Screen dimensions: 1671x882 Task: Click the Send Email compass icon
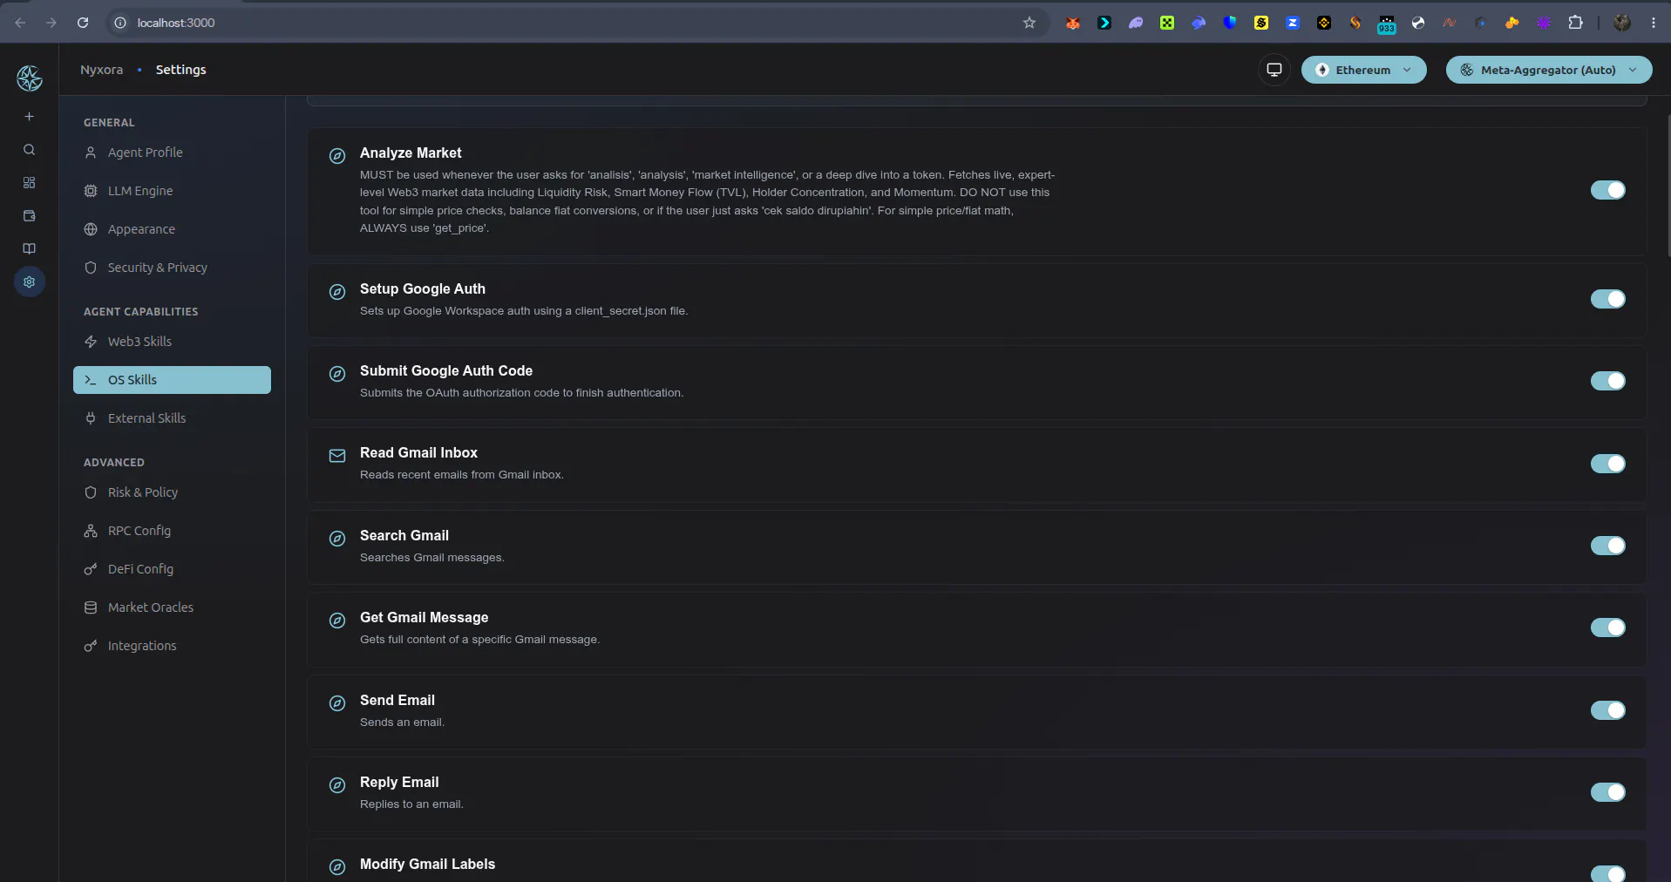(x=337, y=703)
